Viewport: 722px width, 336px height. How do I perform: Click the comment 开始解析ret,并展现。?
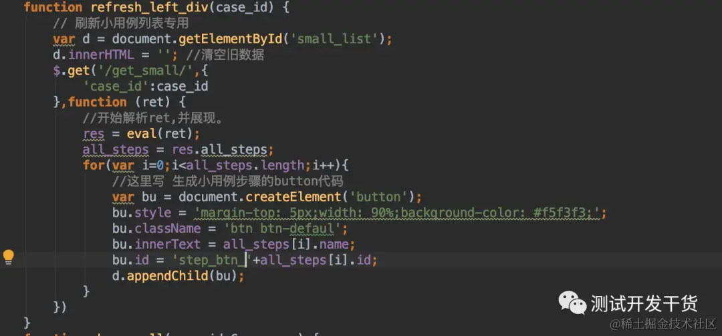tap(153, 119)
